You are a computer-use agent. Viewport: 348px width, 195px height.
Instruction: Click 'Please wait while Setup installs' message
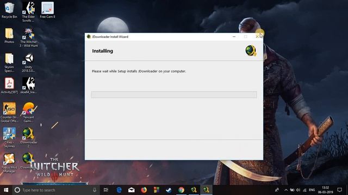139,71
